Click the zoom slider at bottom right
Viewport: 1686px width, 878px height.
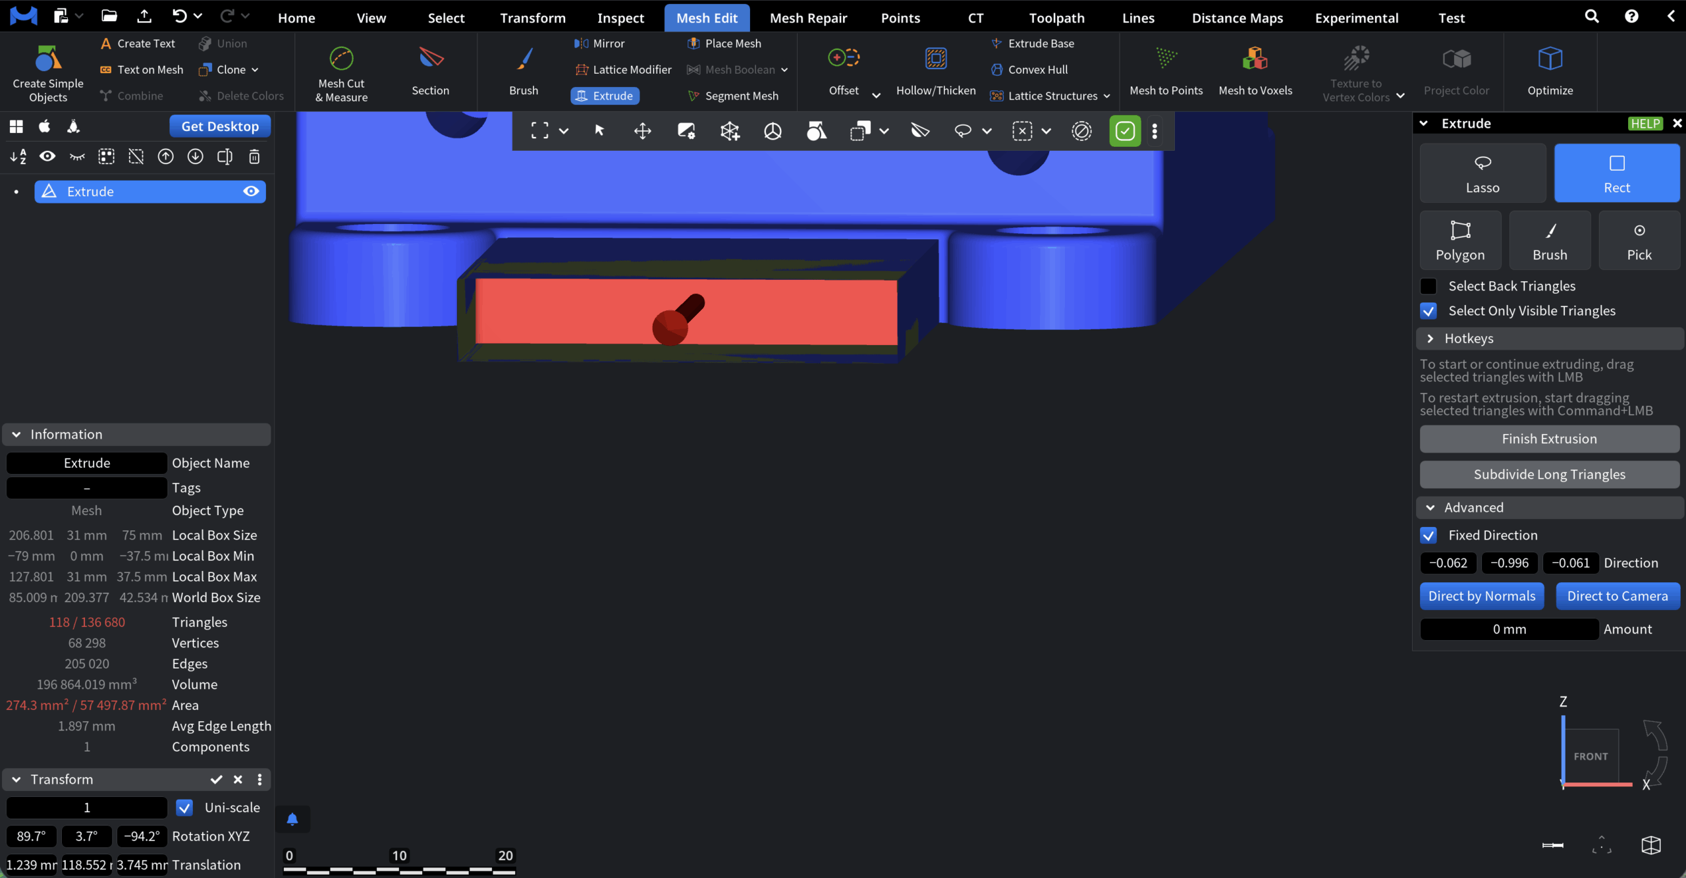click(1553, 845)
